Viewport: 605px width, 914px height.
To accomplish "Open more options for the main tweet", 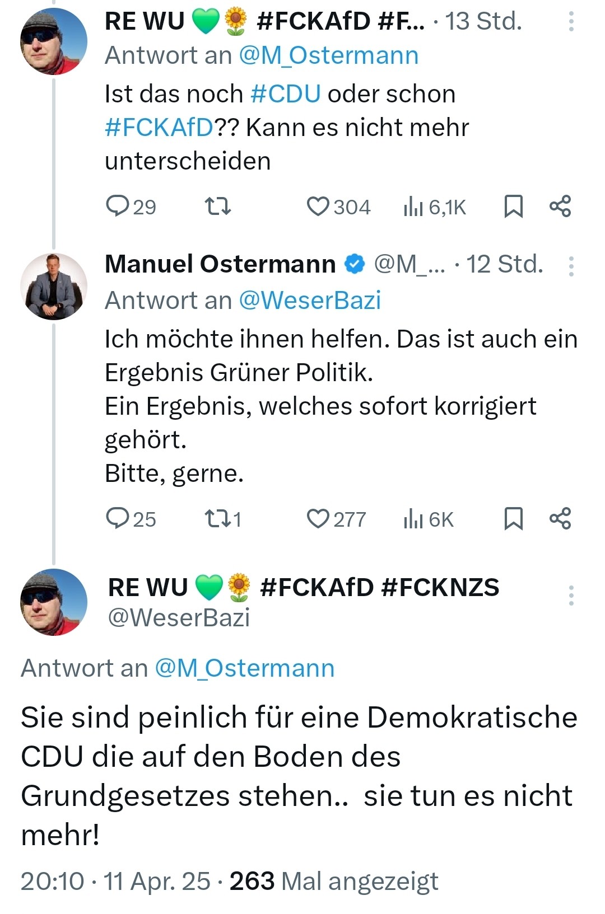I will pos(571,596).
